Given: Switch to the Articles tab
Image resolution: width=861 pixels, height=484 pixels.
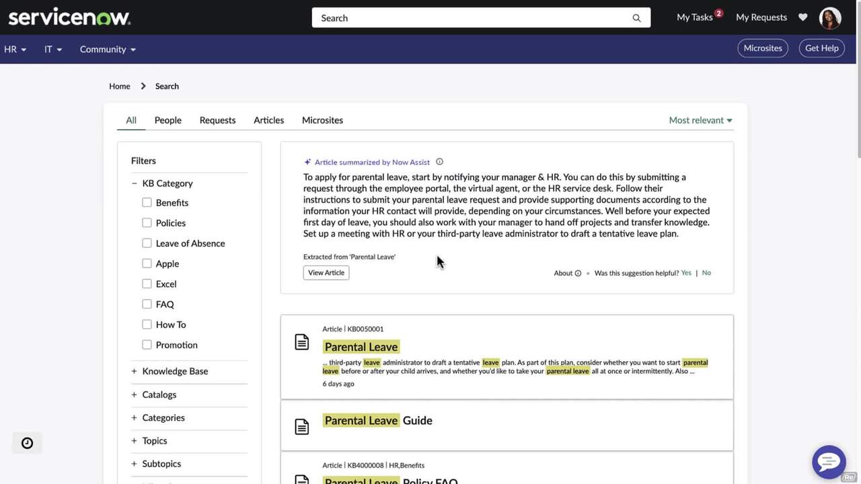Looking at the screenshot, I should tap(268, 120).
